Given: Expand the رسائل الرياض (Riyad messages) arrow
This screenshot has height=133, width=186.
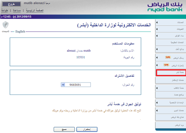Looking at the screenshot, I should pyautogui.click(x=157, y=58).
